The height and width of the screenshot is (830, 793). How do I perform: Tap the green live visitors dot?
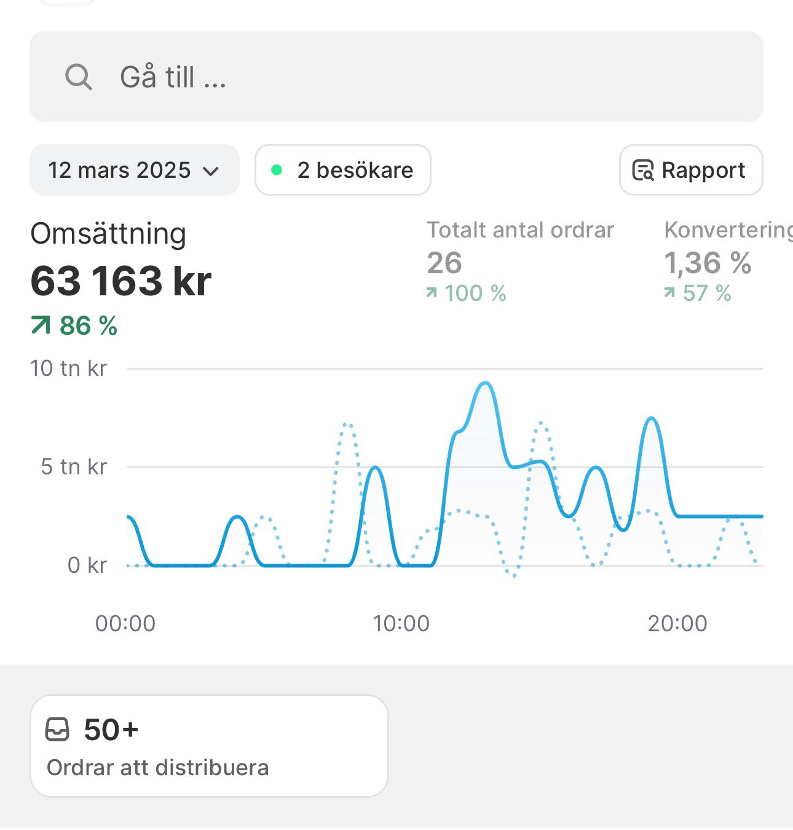[x=277, y=170]
